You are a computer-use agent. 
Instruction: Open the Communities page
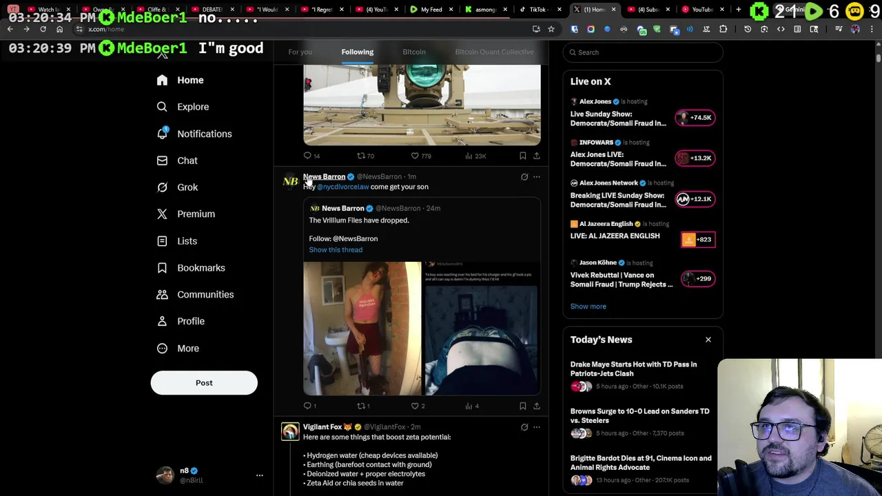click(195, 294)
